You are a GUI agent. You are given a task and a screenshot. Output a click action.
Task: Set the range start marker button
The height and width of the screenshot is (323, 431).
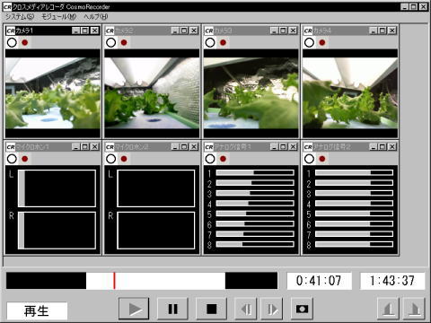point(388,309)
